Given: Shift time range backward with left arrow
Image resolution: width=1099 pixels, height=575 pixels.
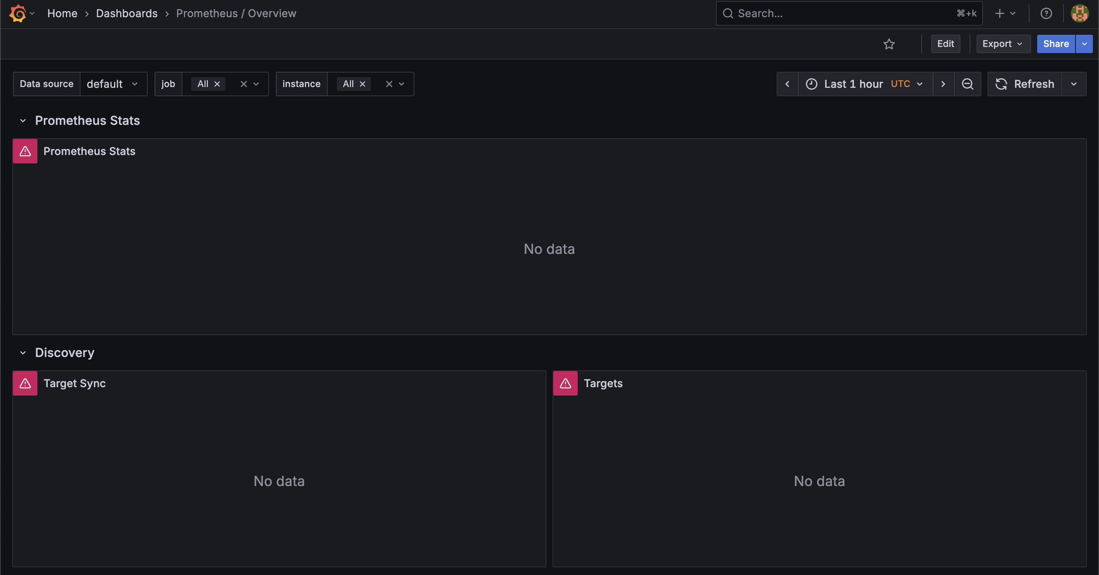Looking at the screenshot, I should (x=787, y=84).
